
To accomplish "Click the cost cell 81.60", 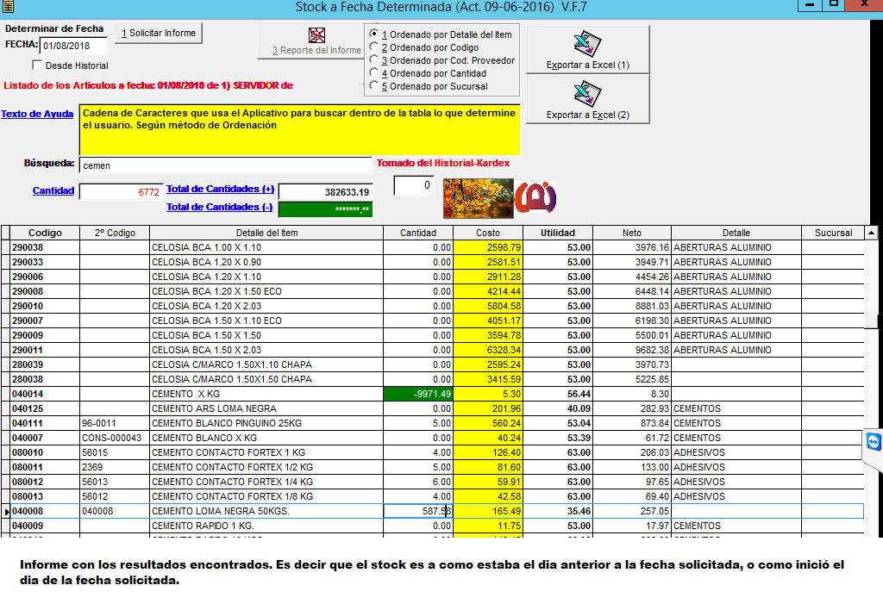I will pyautogui.click(x=488, y=467).
